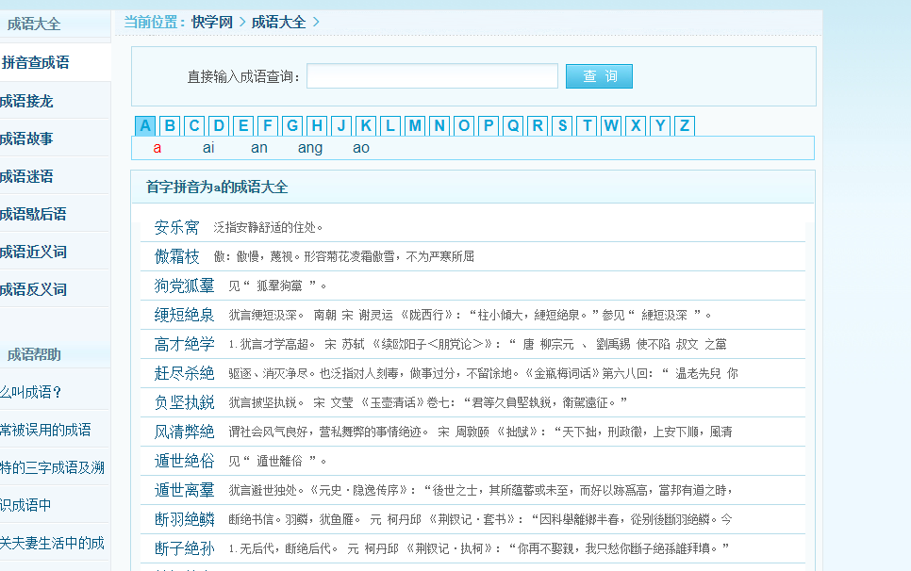Open the 'ao' pinyin section
Screen dimensions: 911x571
point(360,148)
